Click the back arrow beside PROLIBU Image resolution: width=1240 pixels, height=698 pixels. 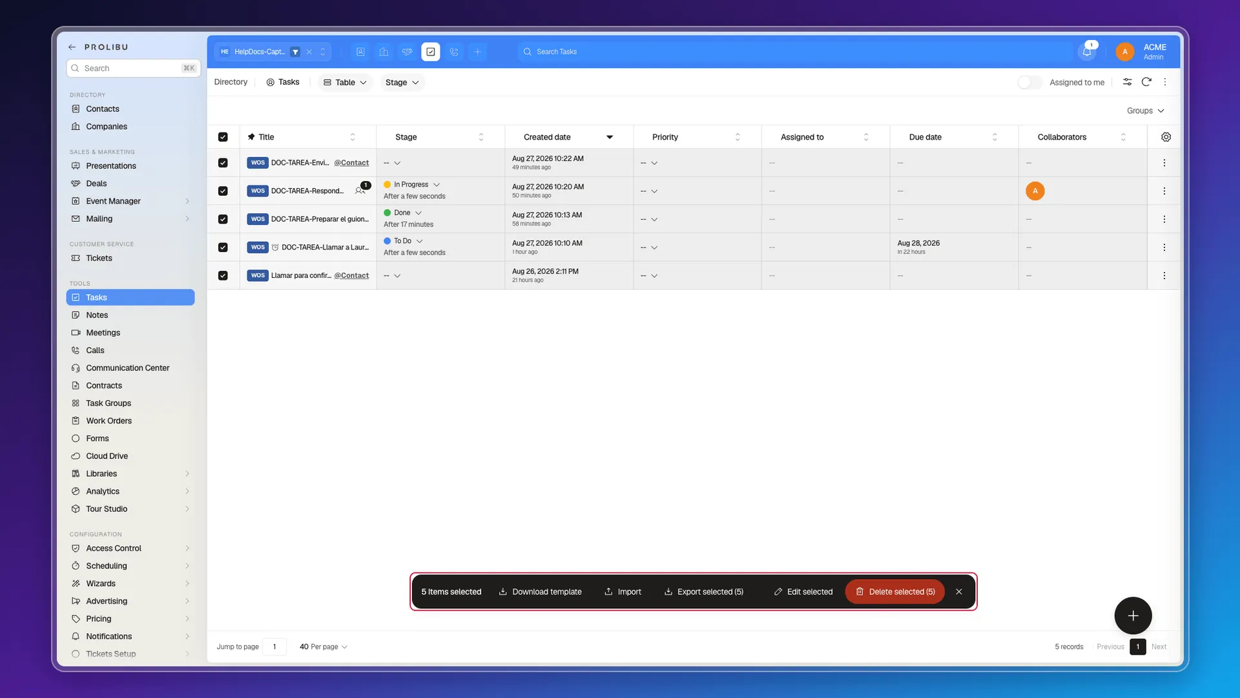[x=72, y=47]
